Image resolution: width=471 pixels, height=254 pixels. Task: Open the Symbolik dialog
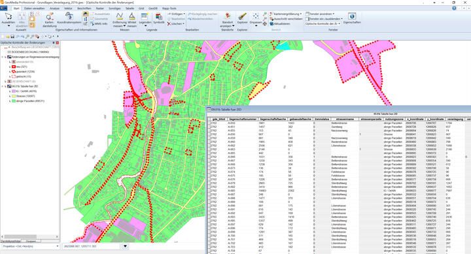click(x=158, y=18)
